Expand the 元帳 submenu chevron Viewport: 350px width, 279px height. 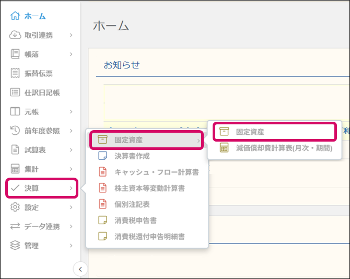71,112
